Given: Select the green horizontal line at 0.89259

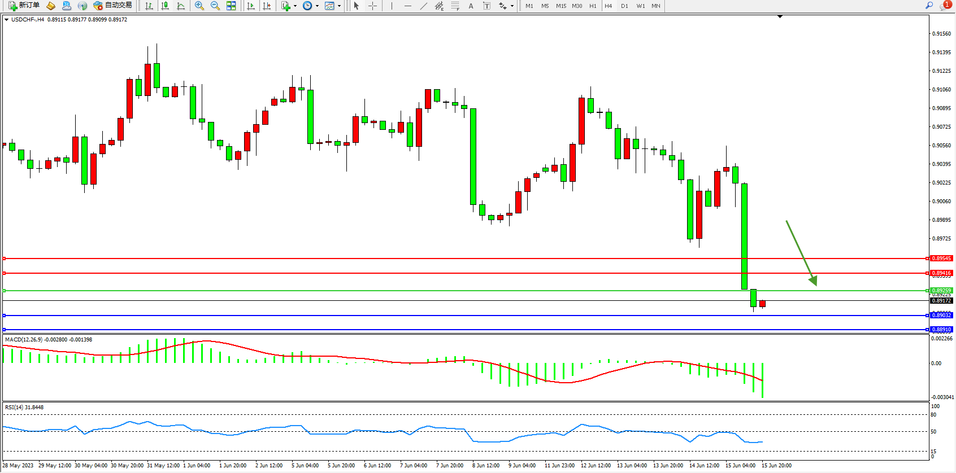Looking at the screenshot, I should point(452,291).
